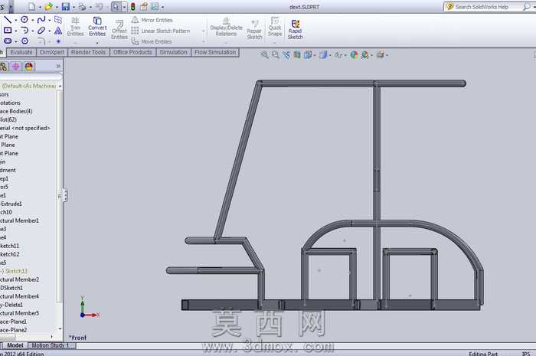The image size is (536, 356).
Task: Open the Motion Study 1 tab
Action: coord(51,345)
